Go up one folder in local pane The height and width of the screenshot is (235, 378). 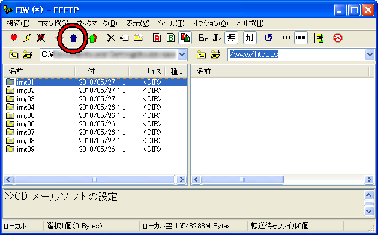13,55
